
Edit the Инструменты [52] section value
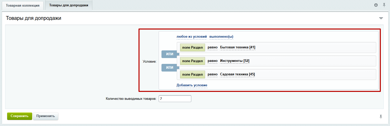[x=234, y=61]
